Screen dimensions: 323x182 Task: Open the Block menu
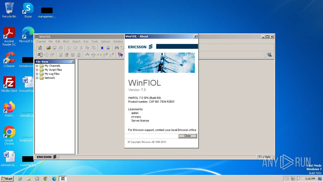66,41
